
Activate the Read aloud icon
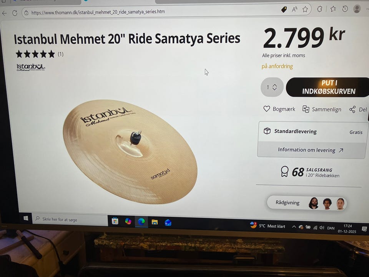[x=294, y=9]
